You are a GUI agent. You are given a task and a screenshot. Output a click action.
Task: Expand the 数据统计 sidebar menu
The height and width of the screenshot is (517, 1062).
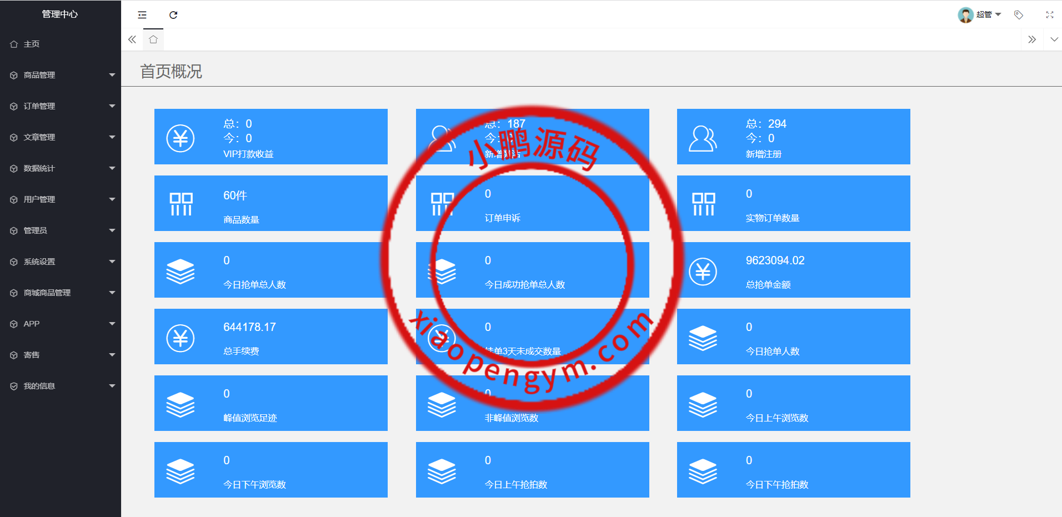pyautogui.click(x=61, y=168)
